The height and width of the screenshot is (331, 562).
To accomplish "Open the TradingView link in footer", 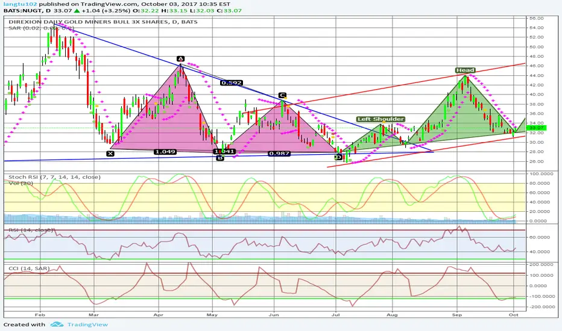I will pyautogui.click(x=87, y=324).
